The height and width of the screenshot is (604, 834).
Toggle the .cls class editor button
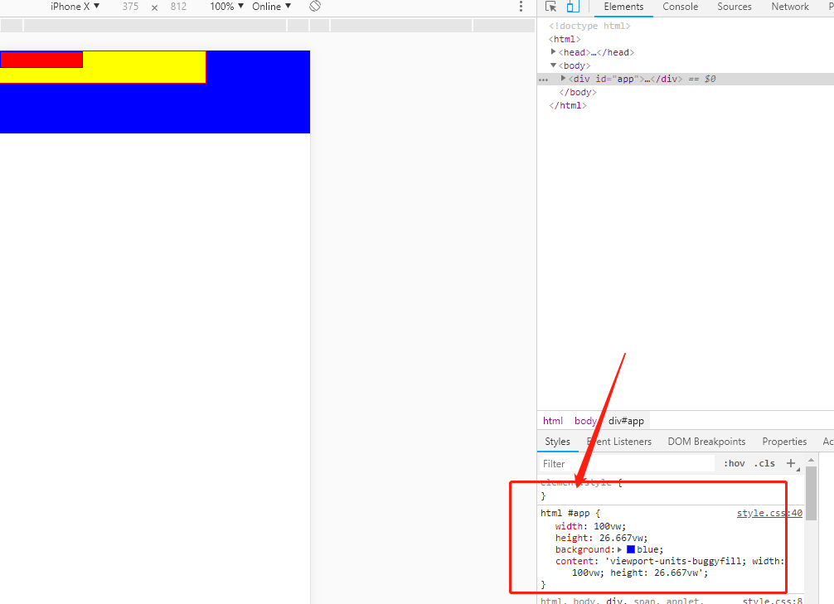(764, 463)
